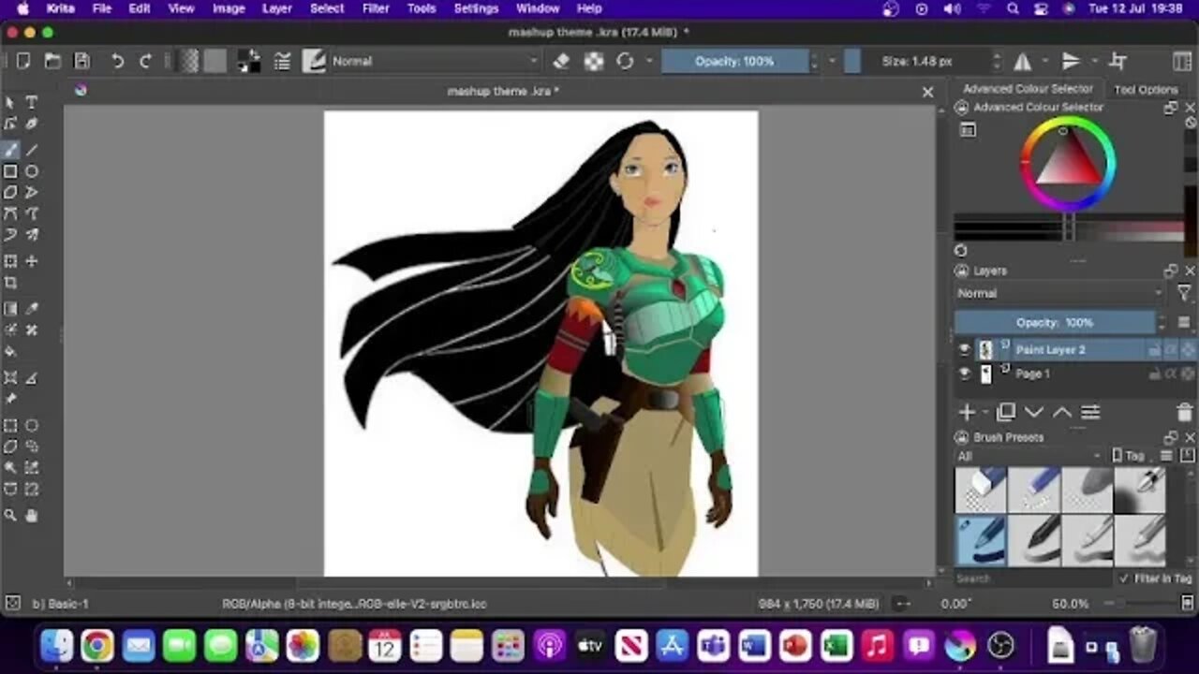1199x674 pixels.
Task: Open the File menu
Action: pos(101,8)
